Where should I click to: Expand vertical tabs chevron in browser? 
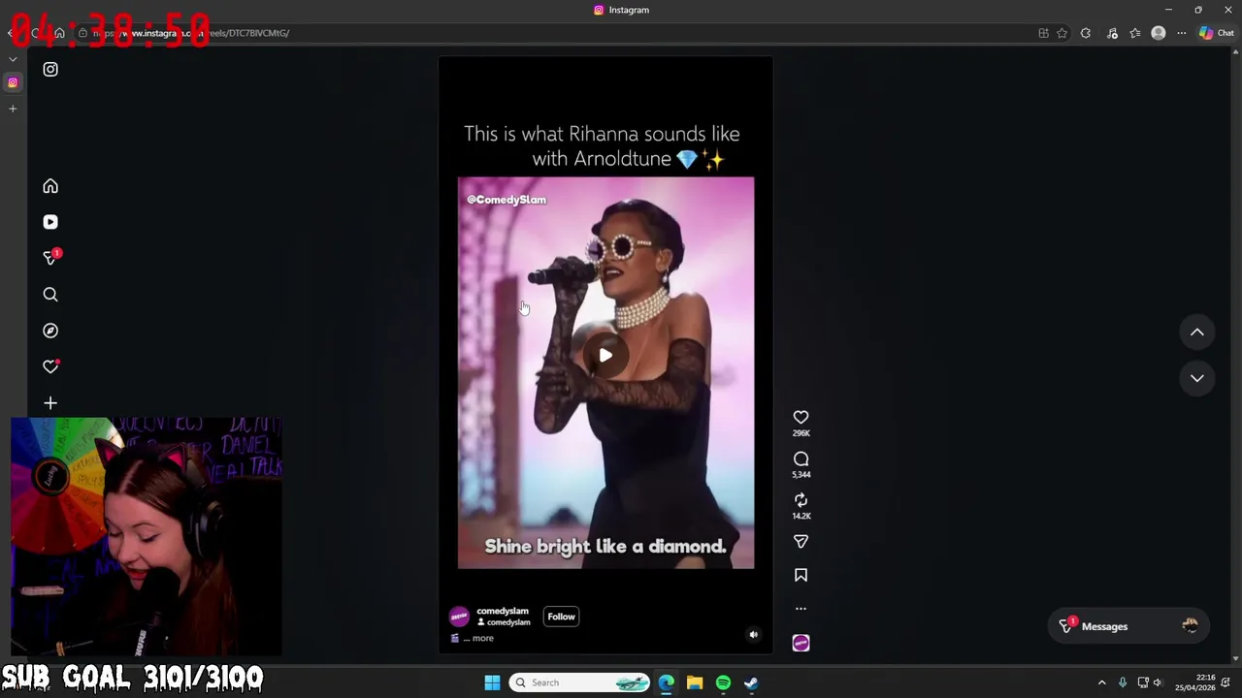pos(13,59)
